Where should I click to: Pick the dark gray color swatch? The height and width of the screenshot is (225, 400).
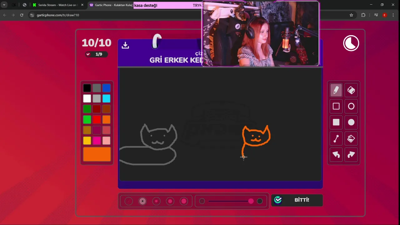coord(97,88)
